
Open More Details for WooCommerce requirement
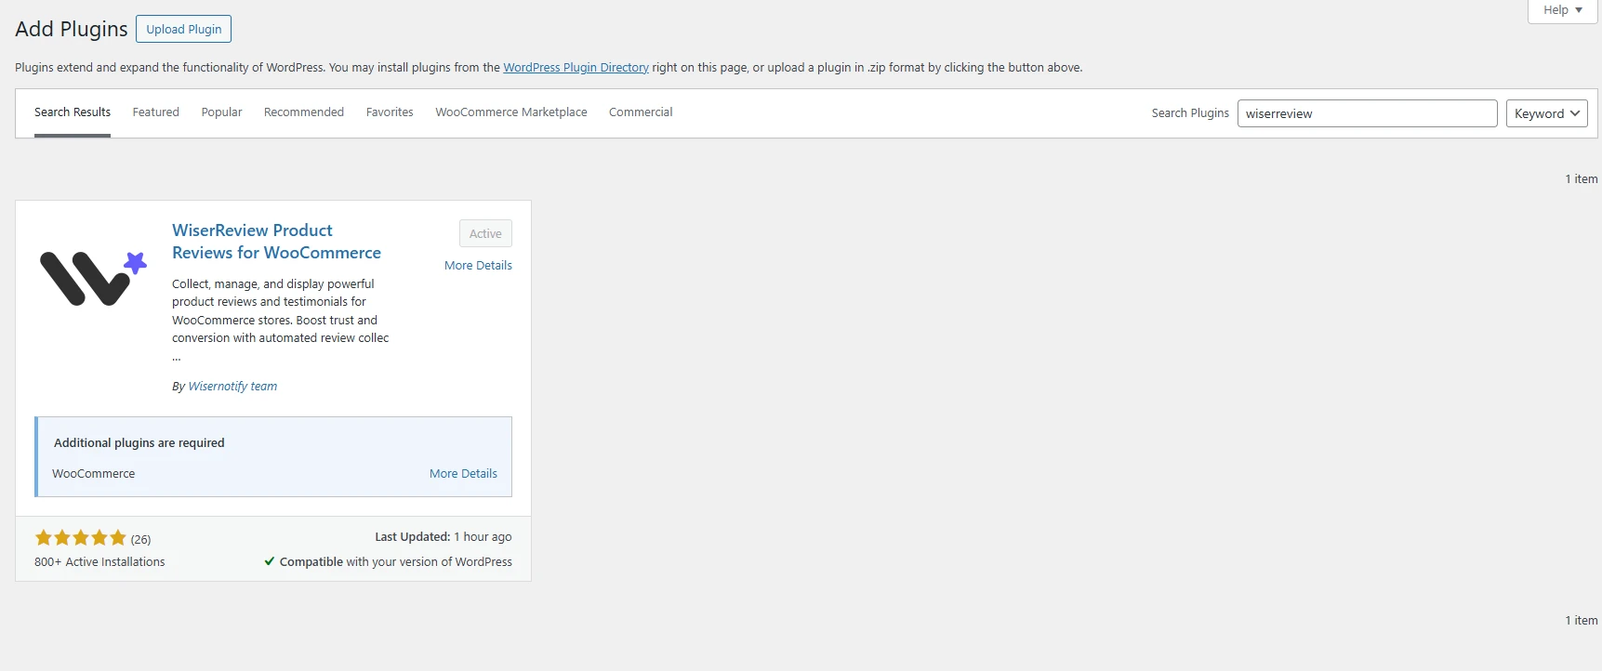[463, 473]
